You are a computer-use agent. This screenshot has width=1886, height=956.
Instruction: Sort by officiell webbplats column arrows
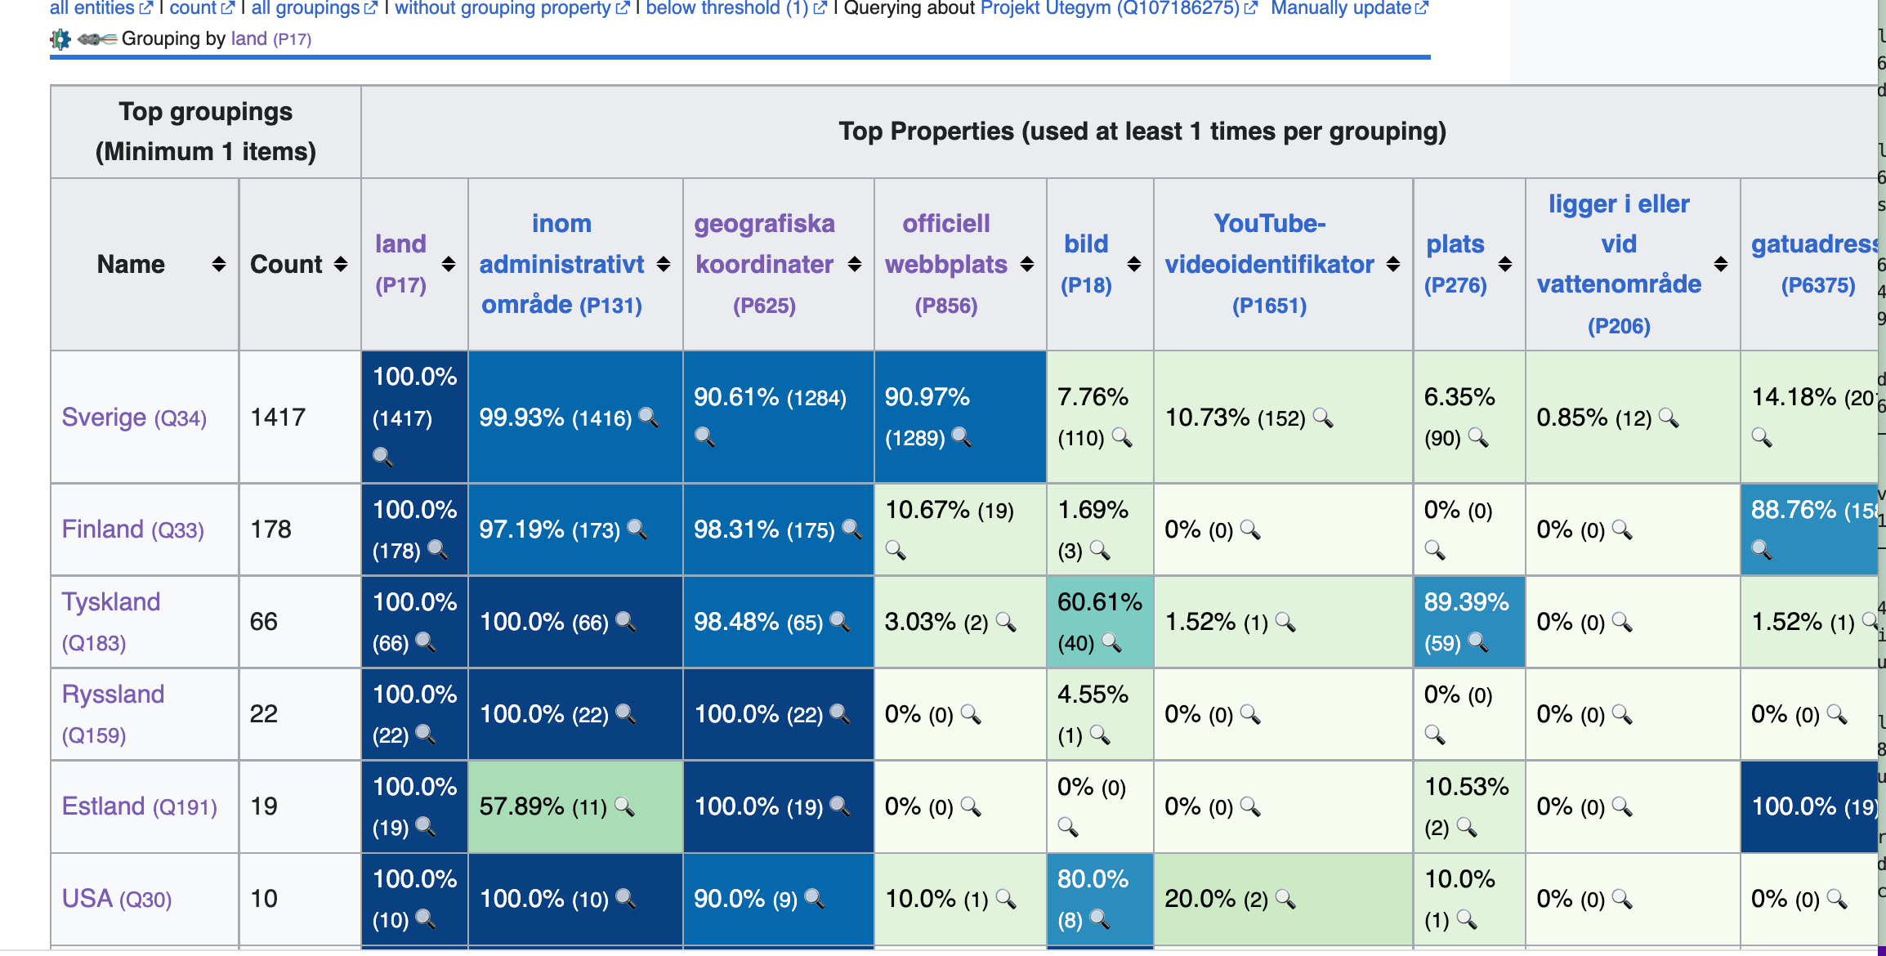coord(1027,264)
